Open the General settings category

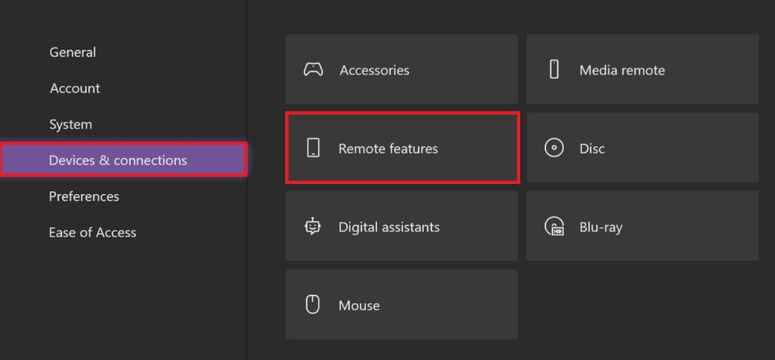pos(73,52)
